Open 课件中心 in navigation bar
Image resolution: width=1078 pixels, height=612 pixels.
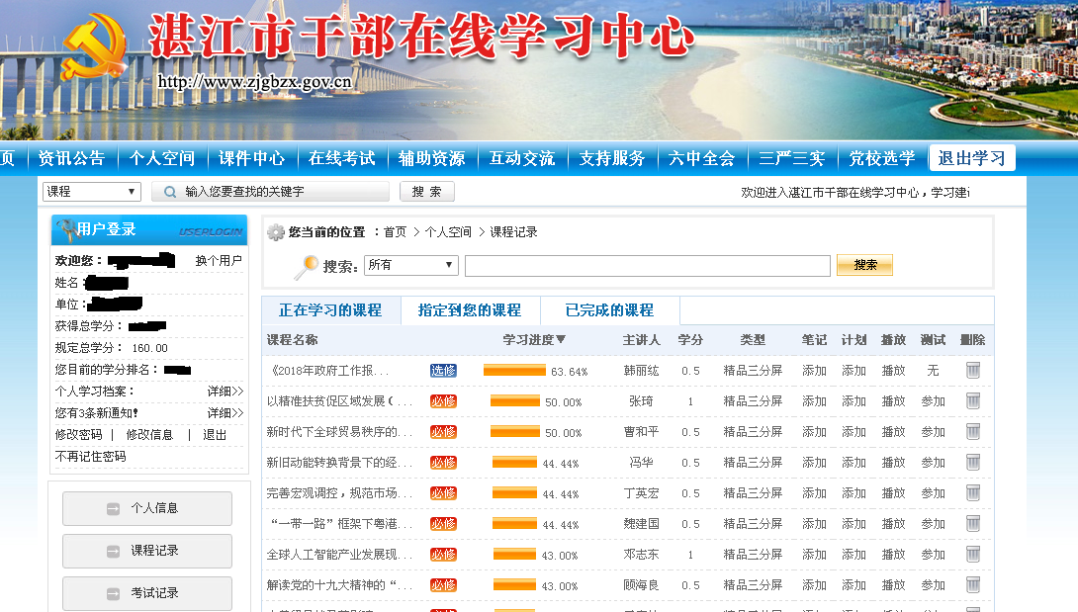coord(251,158)
